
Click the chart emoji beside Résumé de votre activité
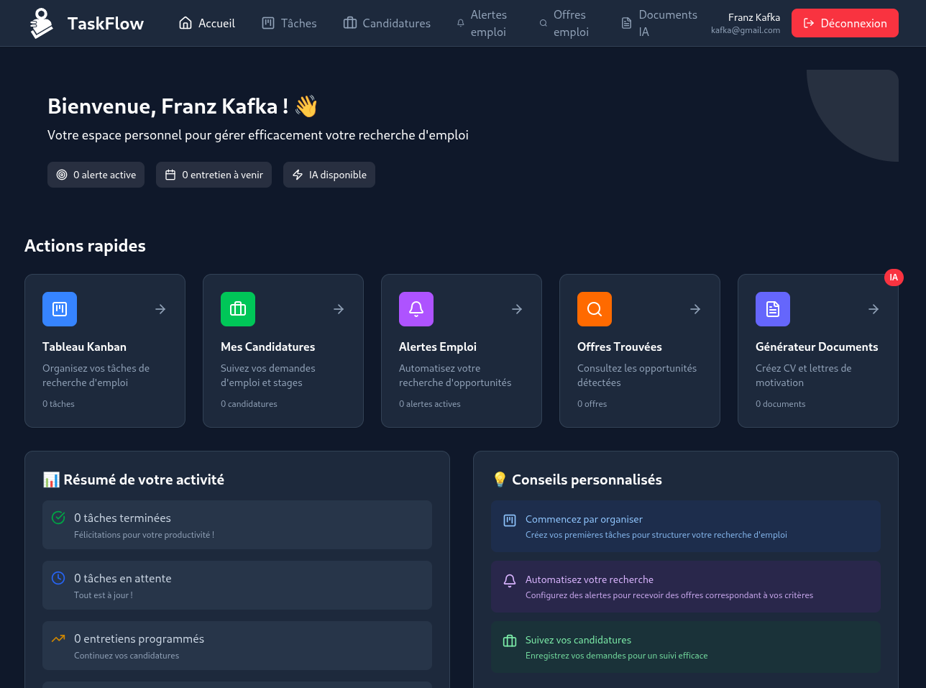pos(51,480)
